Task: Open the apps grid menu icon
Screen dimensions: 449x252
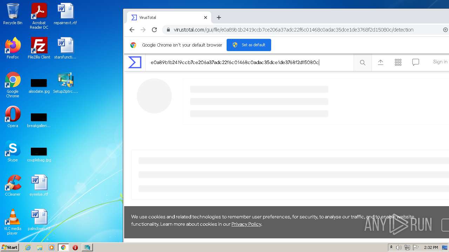Action: 398,62
